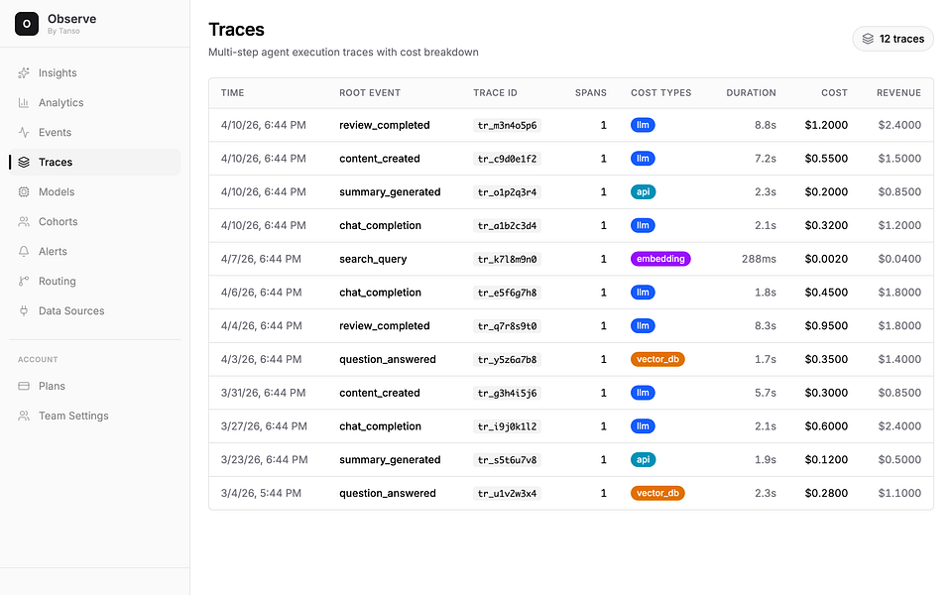This screenshot has height=595, width=952.
Task: Click the REVENUE column header
Action: pos(898,93)
